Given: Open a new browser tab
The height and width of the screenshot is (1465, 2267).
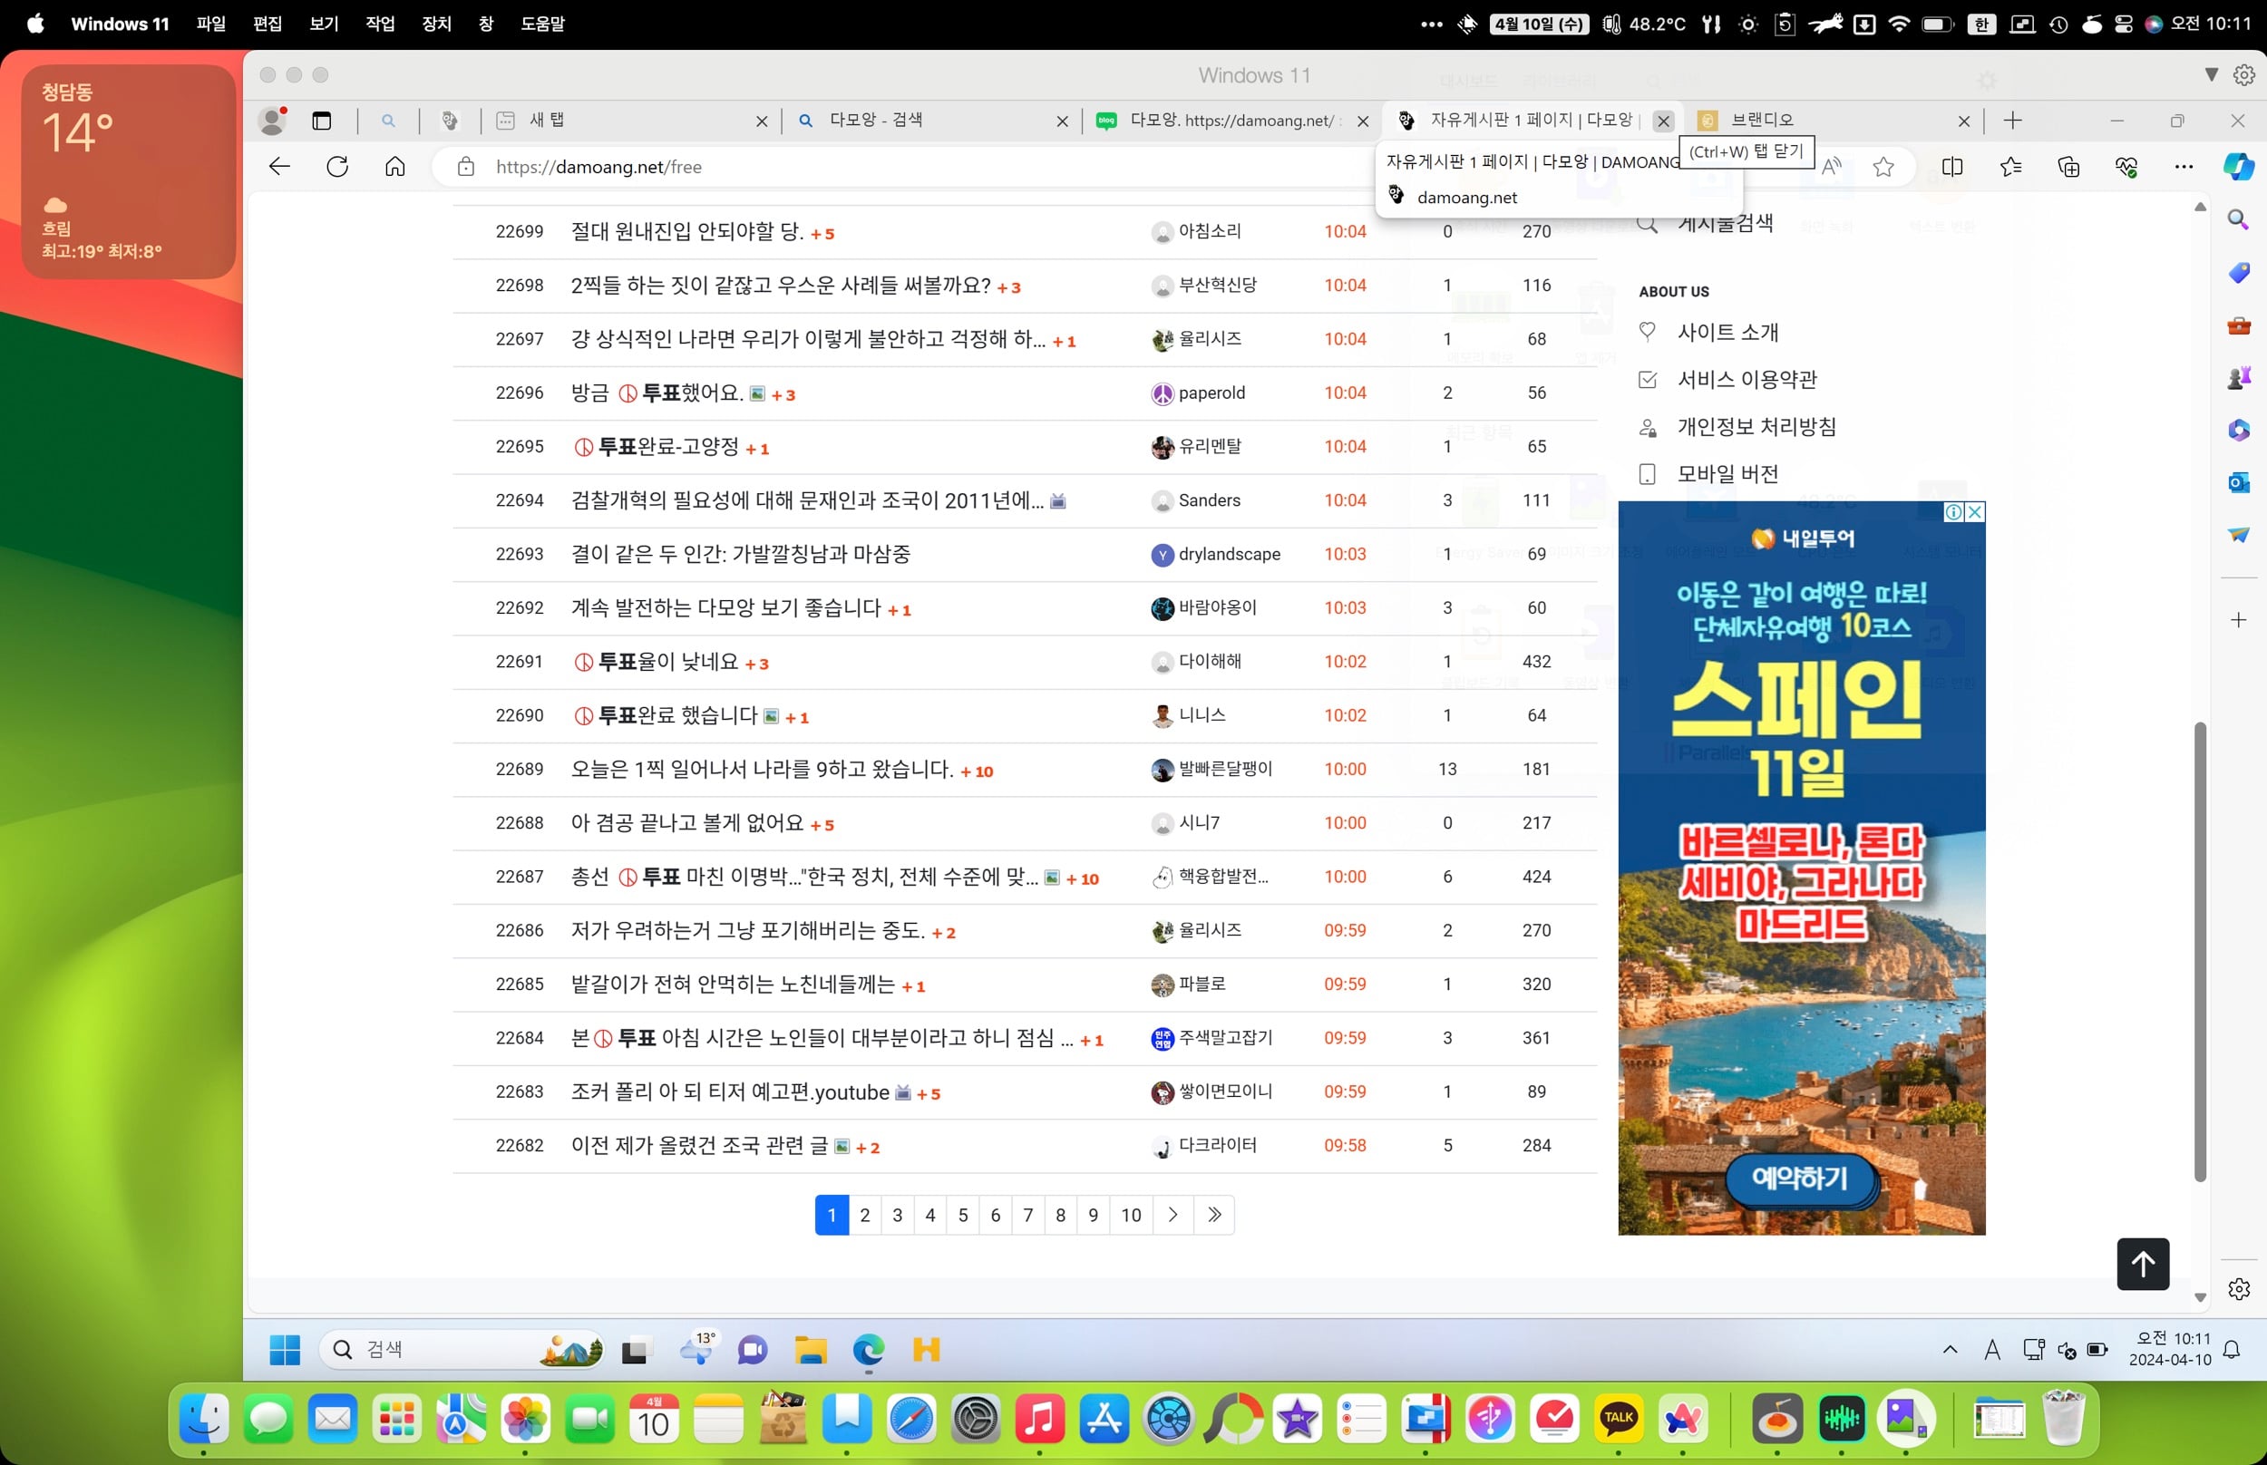Looking at the screenshot, I should [2012, 121].
